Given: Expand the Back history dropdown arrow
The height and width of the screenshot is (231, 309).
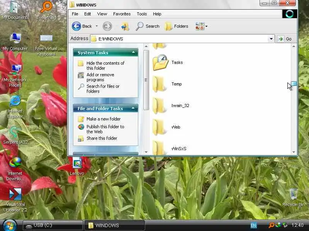Looking at the screenshot, I should (97, 26).
